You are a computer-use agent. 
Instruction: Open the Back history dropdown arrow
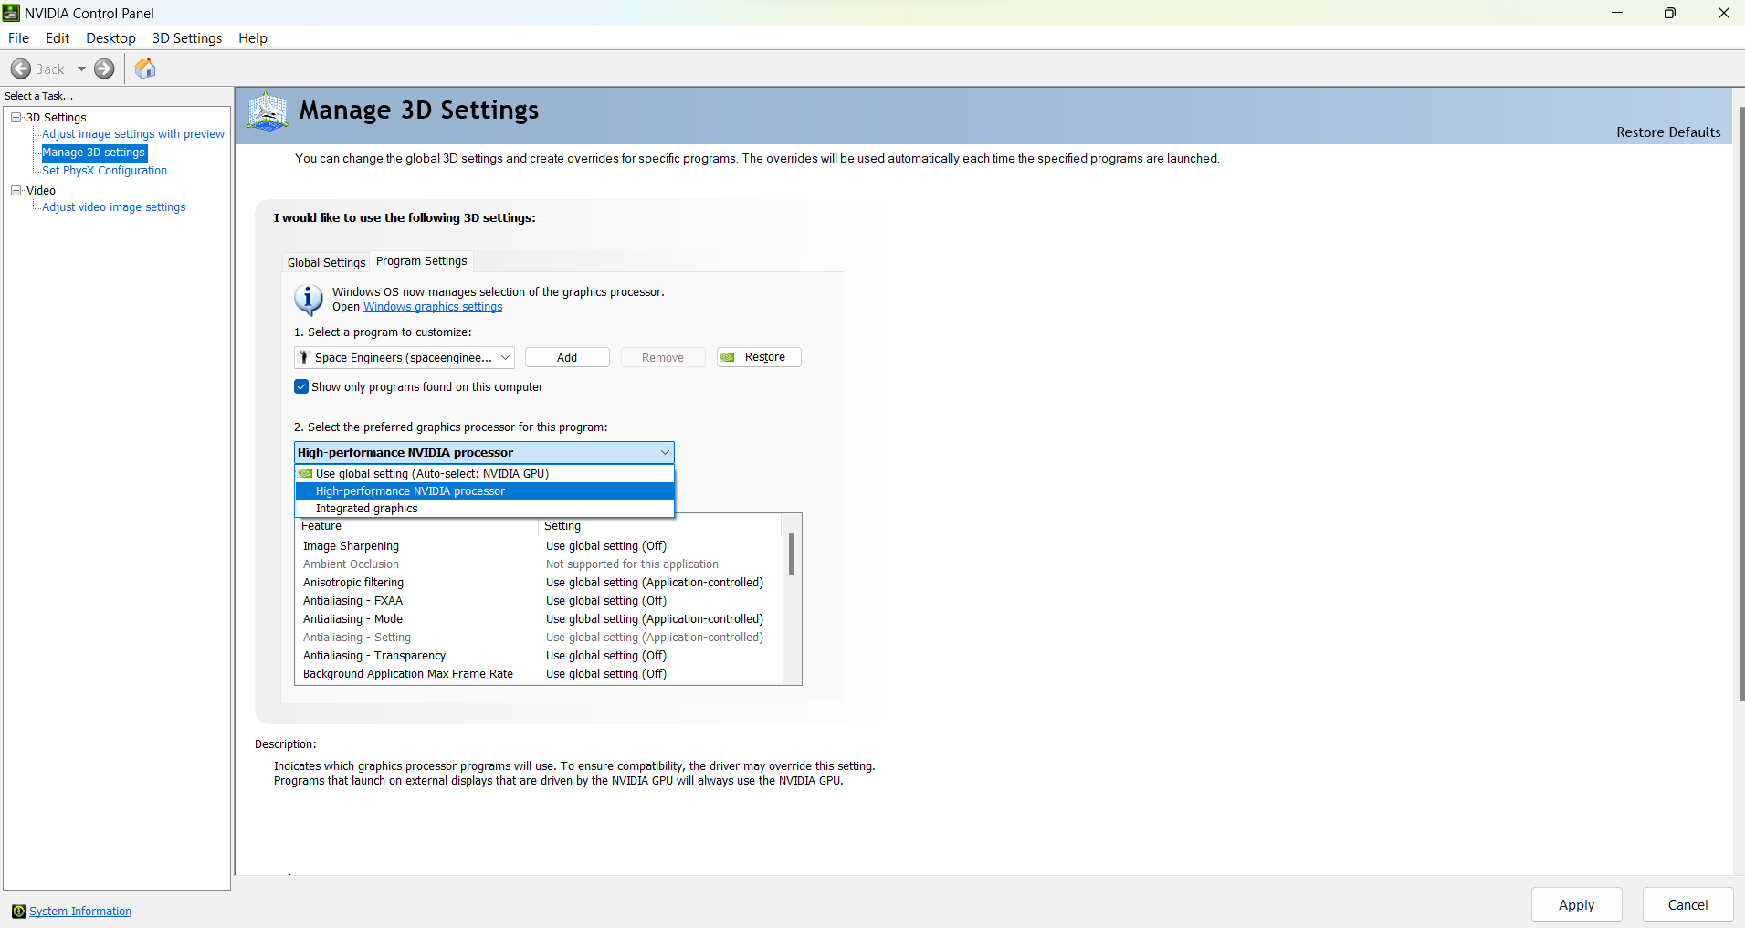pyautogui.click(x=81, y=69)
